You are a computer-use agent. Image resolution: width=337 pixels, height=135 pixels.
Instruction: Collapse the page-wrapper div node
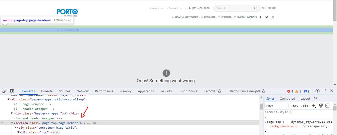[x=8, y=99]
